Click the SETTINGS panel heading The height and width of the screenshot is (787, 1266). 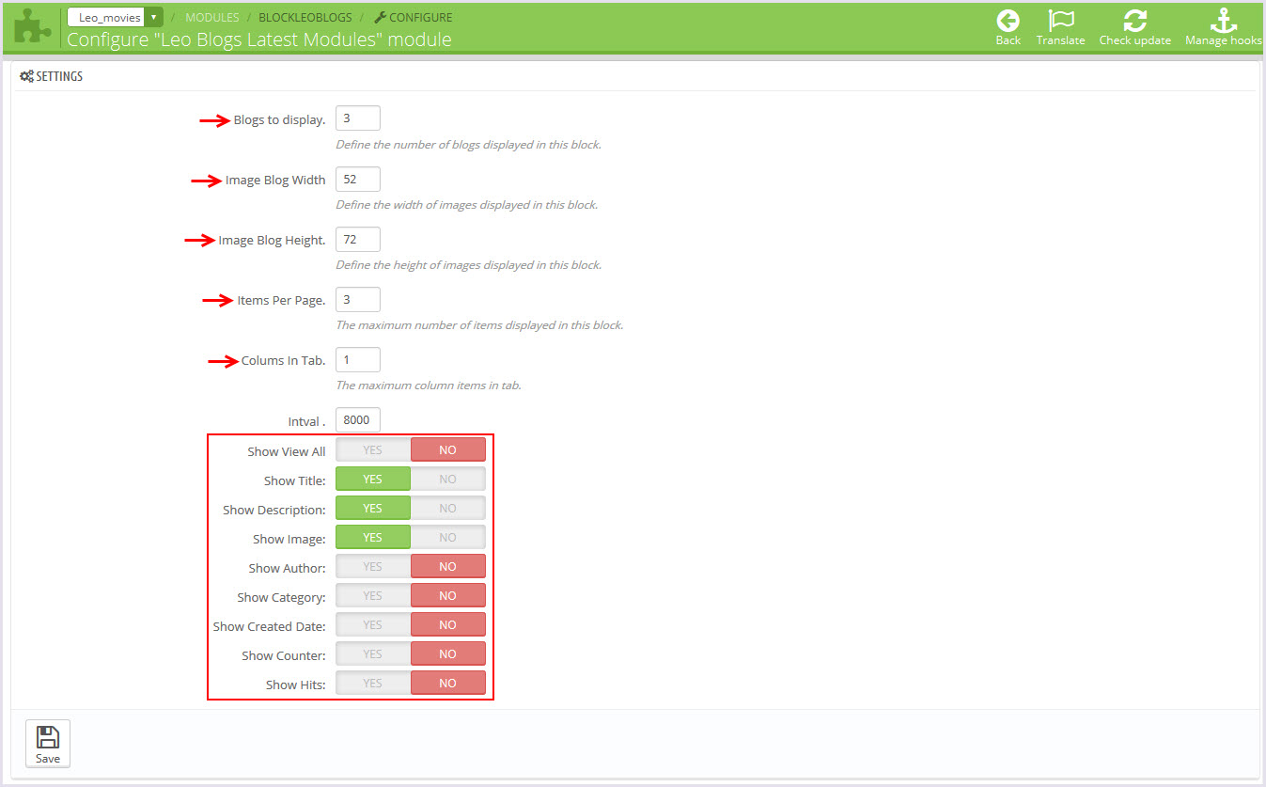(x=52, y=76)
